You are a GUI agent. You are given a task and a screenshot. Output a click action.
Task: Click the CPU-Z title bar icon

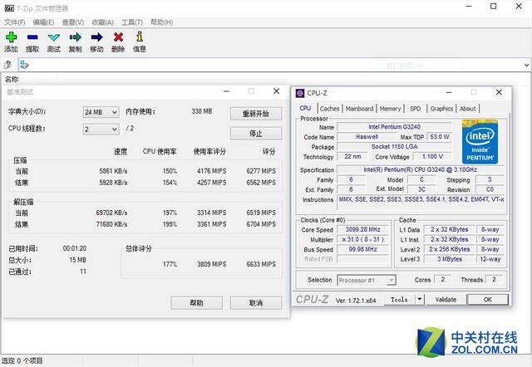click(x=300, y=93)
